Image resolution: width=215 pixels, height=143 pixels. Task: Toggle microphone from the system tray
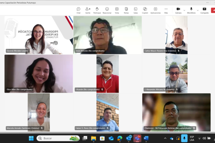click(185, 138)
